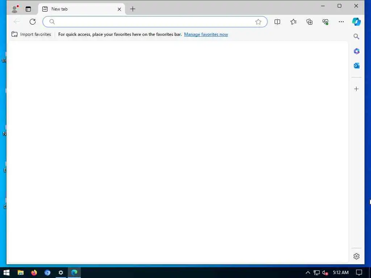This screenshot has height=278, width=371.
Task: Open Collections icon
Action: tap(309, 22)
